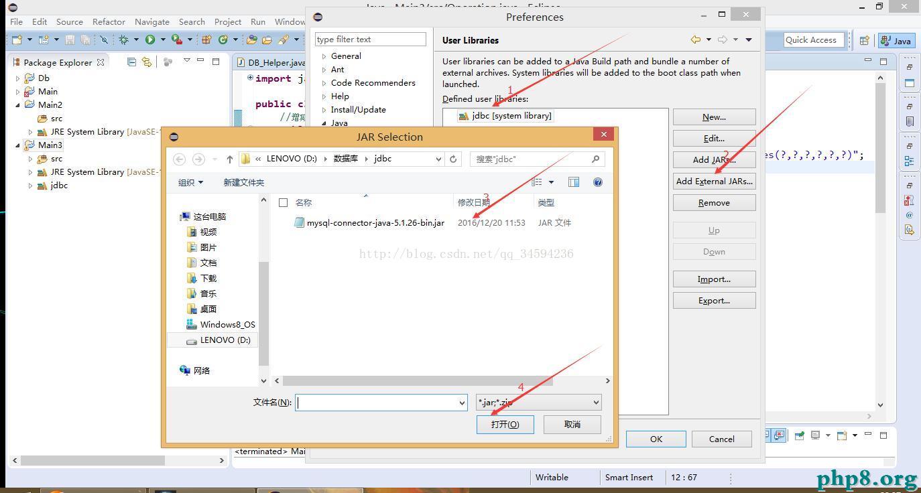Click Skip All Breakpoints icon
Screen dimensions: 921x493
tap(104, 40)
